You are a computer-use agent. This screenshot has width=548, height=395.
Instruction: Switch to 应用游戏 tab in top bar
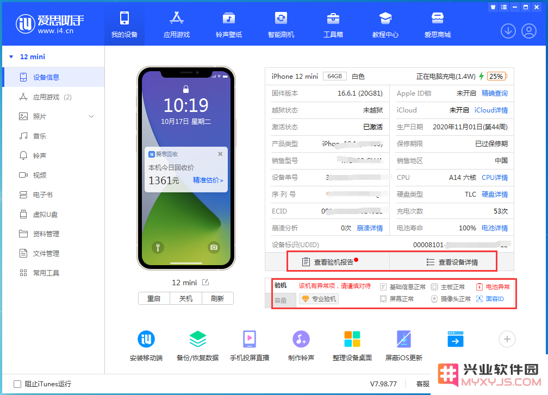(177, 25)
